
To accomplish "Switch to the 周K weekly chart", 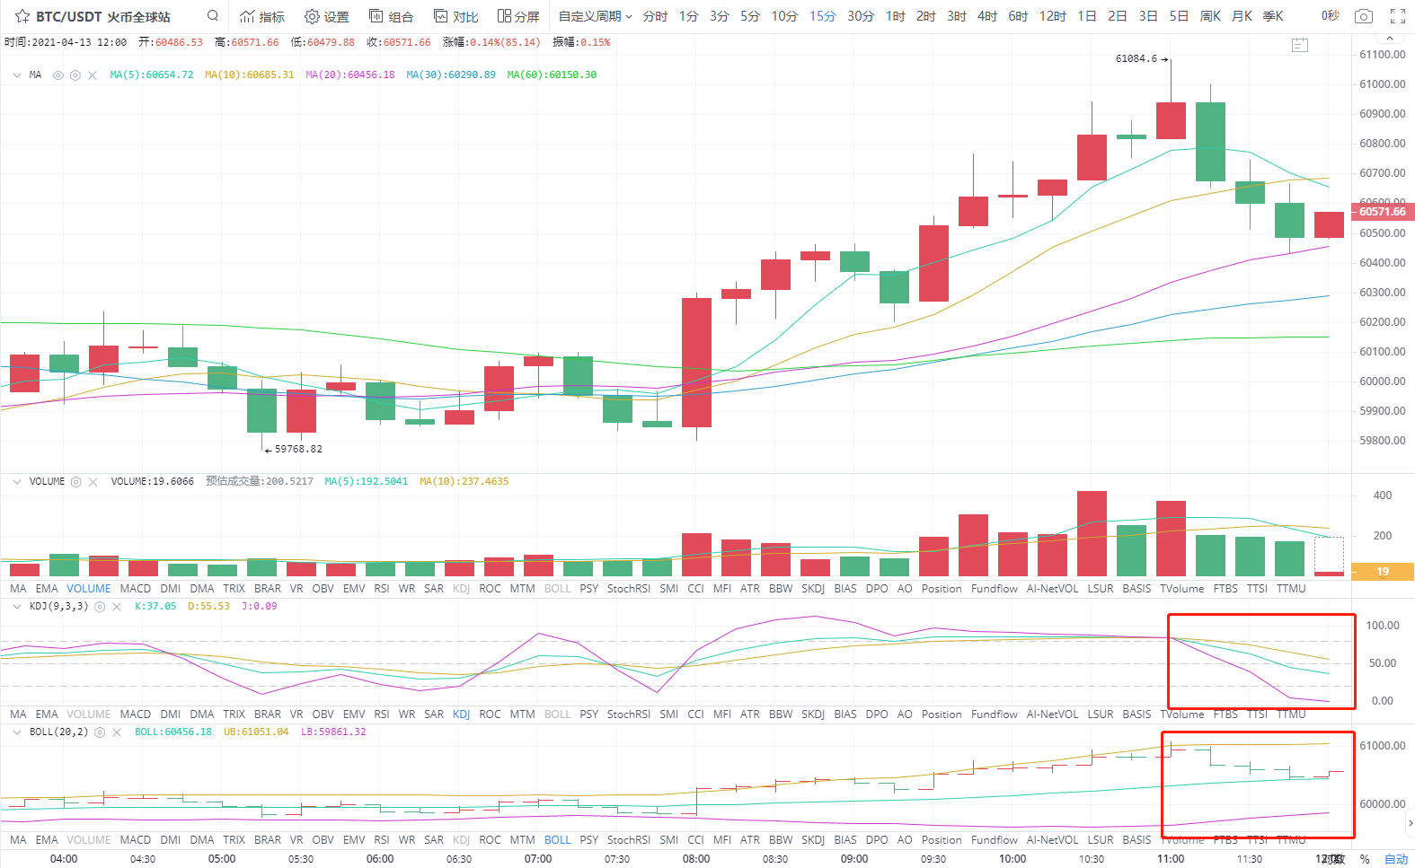I will (x=1210, y=16).
